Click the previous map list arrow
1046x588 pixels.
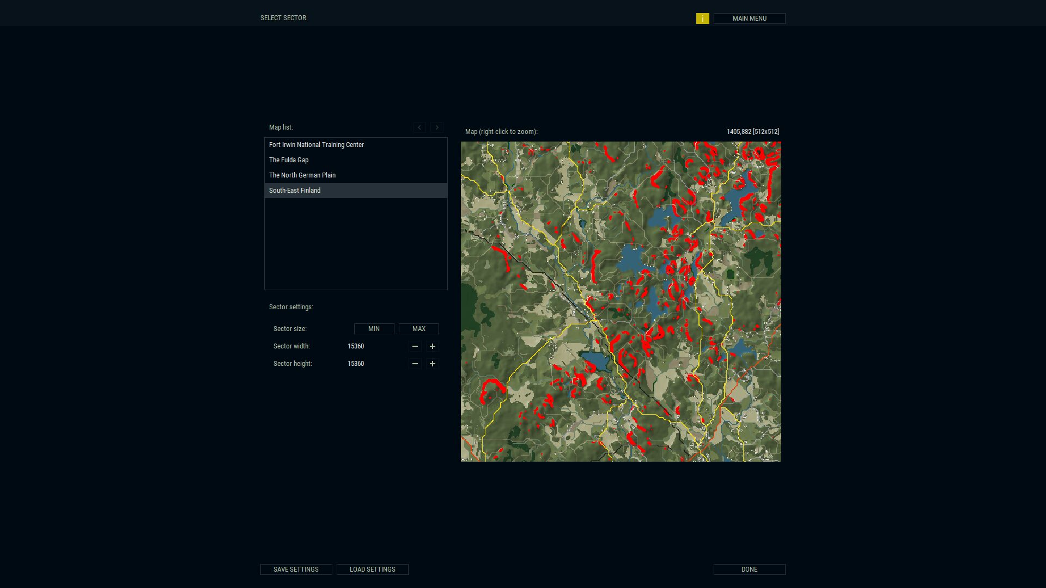419,127
